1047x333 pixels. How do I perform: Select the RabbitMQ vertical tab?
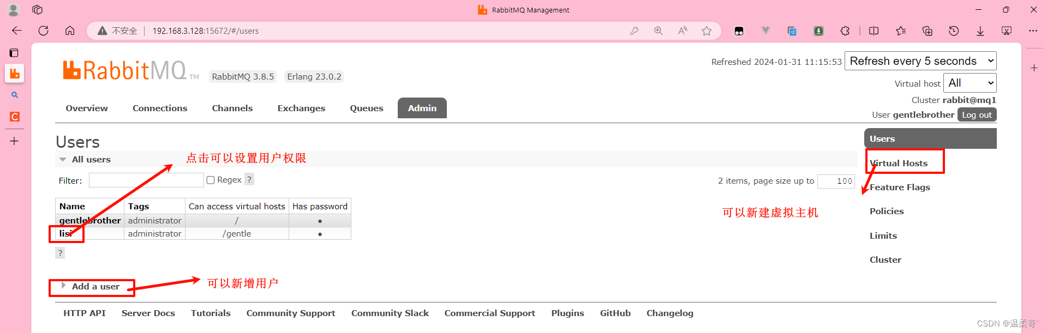point(15,74)
